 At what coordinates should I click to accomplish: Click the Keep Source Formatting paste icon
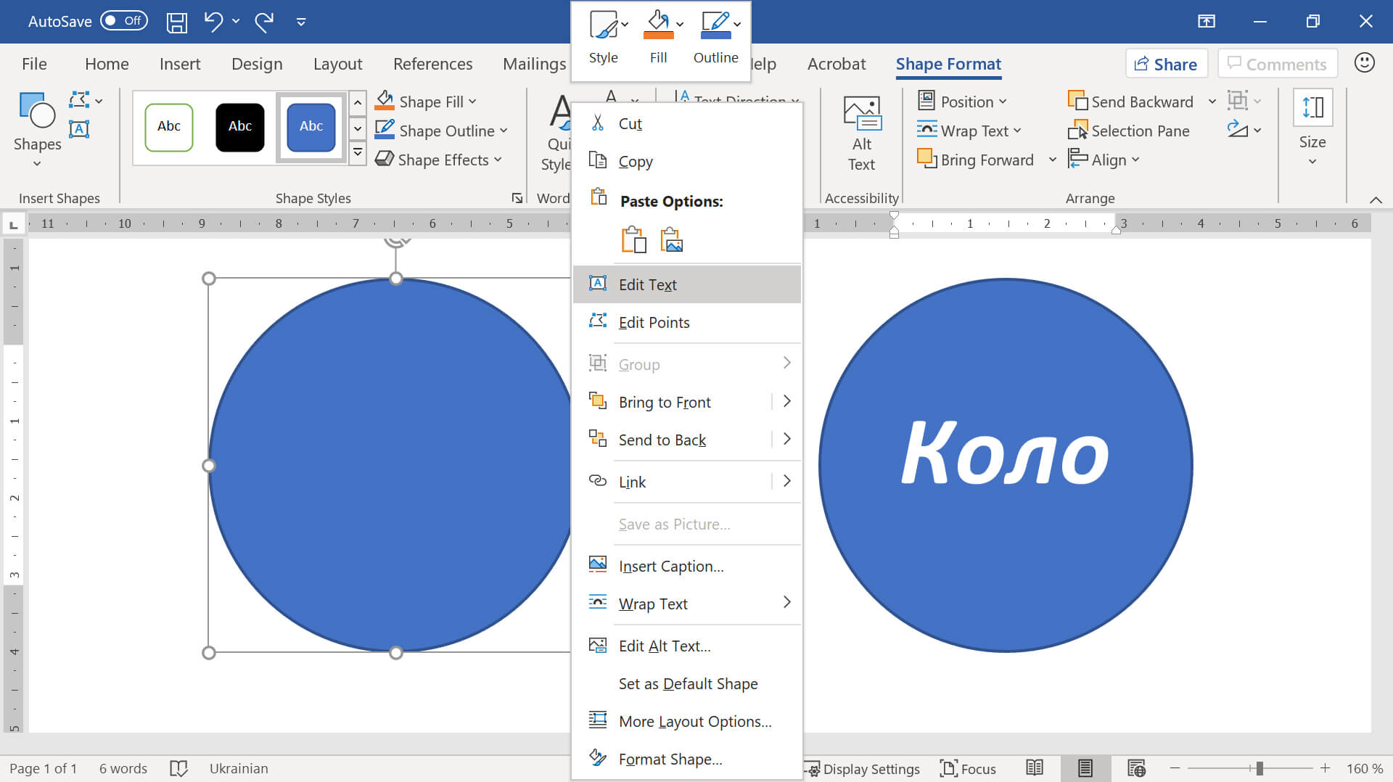[x=633, y=239]
